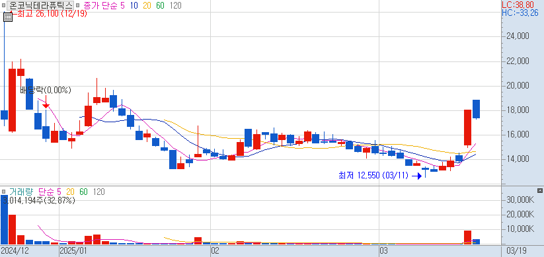Click the 16,000 price axis label
The image size is (544, 257).
518,135
